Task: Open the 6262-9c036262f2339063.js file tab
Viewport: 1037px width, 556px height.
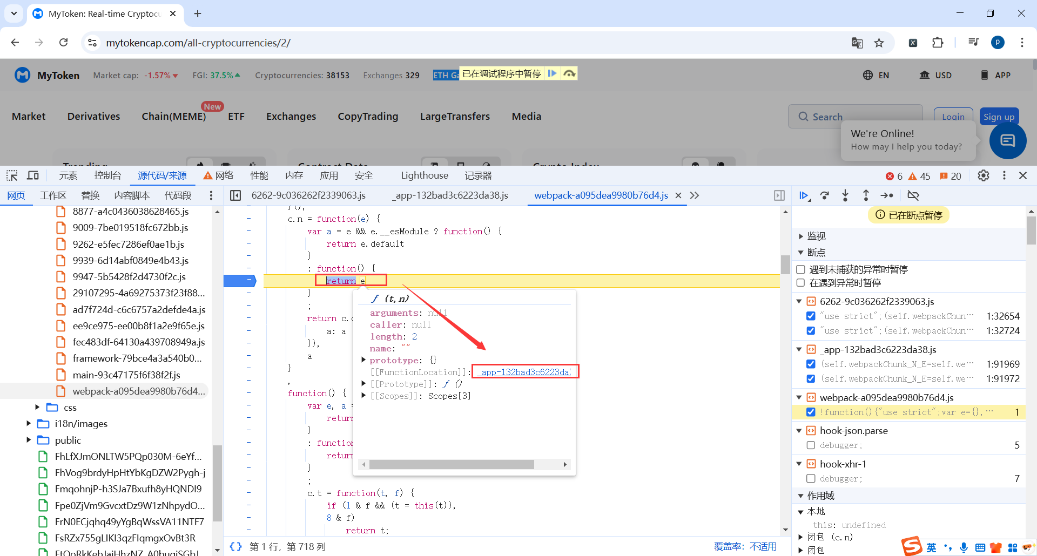Action: pyautogui.click(x=308, y=195)
